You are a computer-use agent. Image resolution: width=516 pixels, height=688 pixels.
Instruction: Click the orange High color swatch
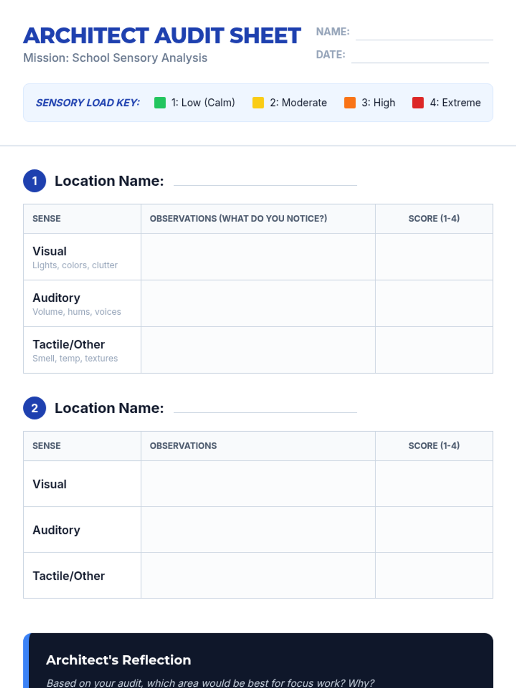click(x=350, y=103)
